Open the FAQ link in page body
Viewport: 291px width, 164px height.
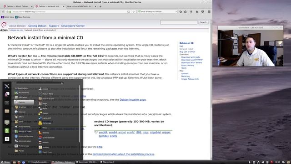click(x=100, y=147)
